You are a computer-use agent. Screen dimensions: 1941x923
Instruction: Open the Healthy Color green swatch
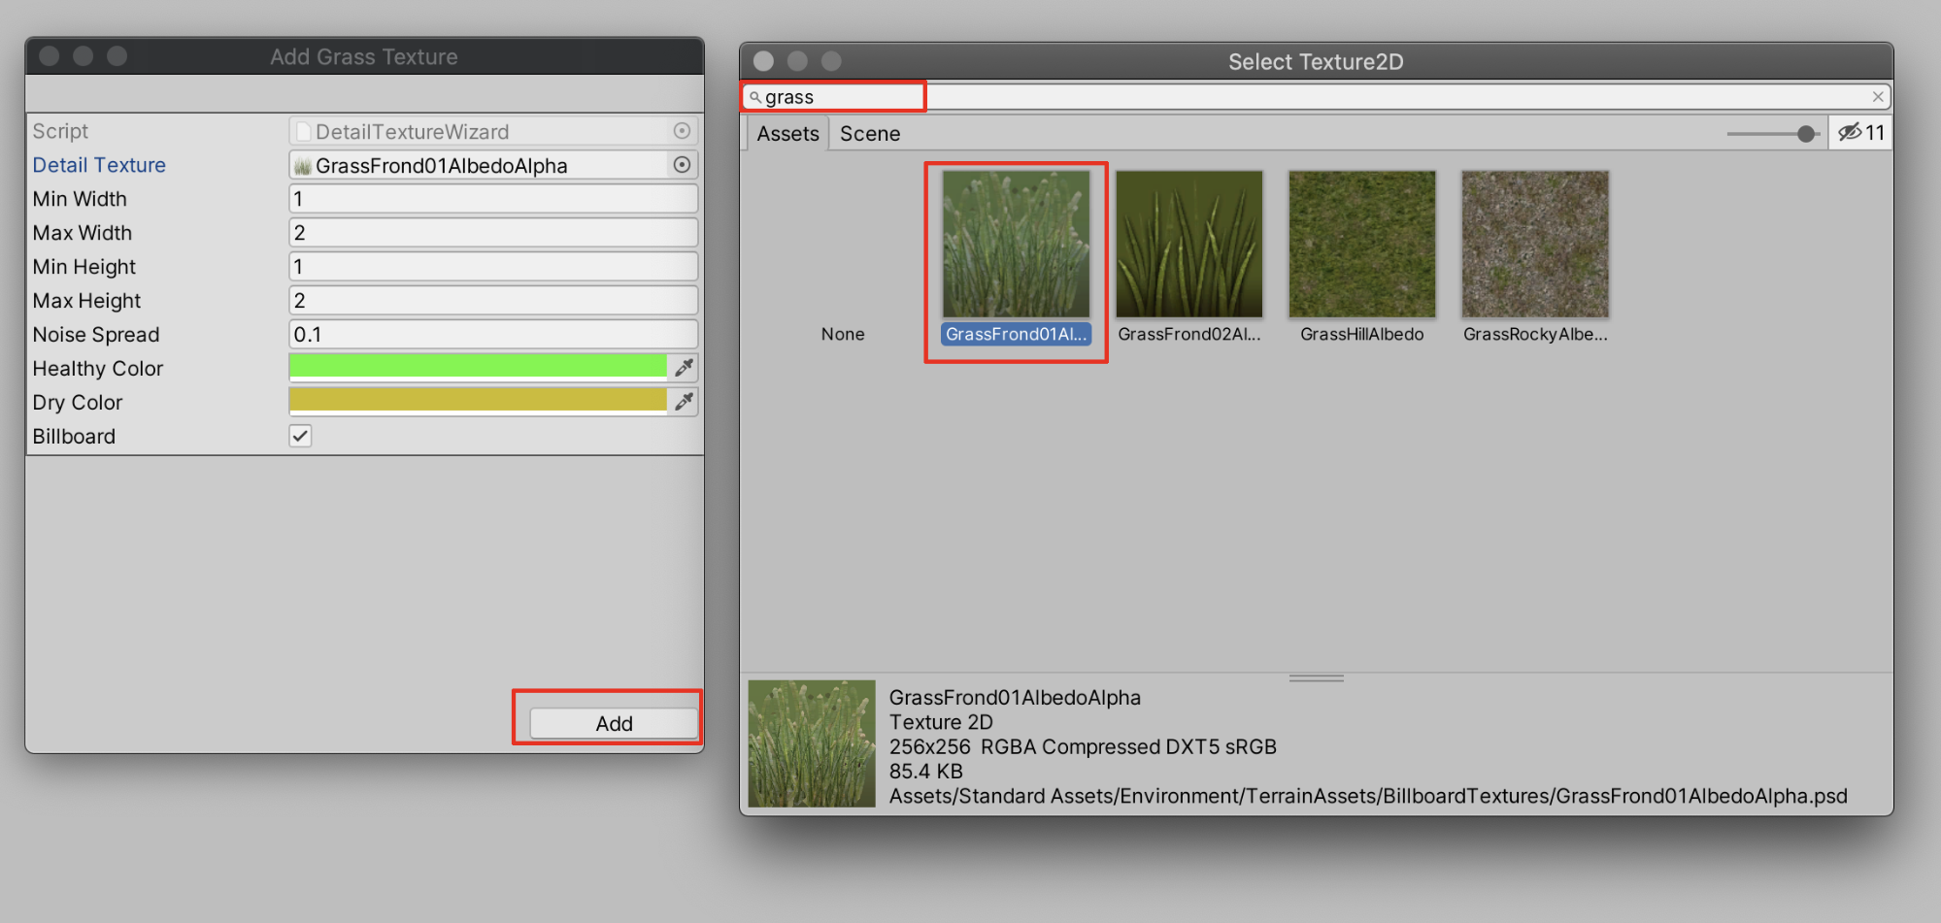click(478, 367)
